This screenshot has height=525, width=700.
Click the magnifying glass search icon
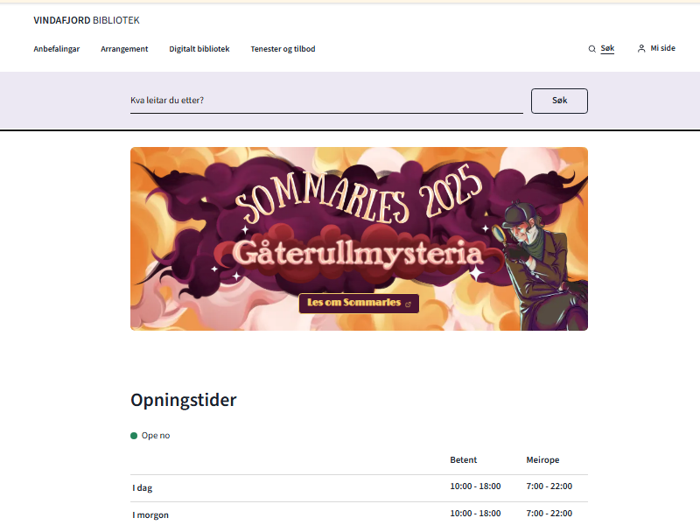(591, 49)
